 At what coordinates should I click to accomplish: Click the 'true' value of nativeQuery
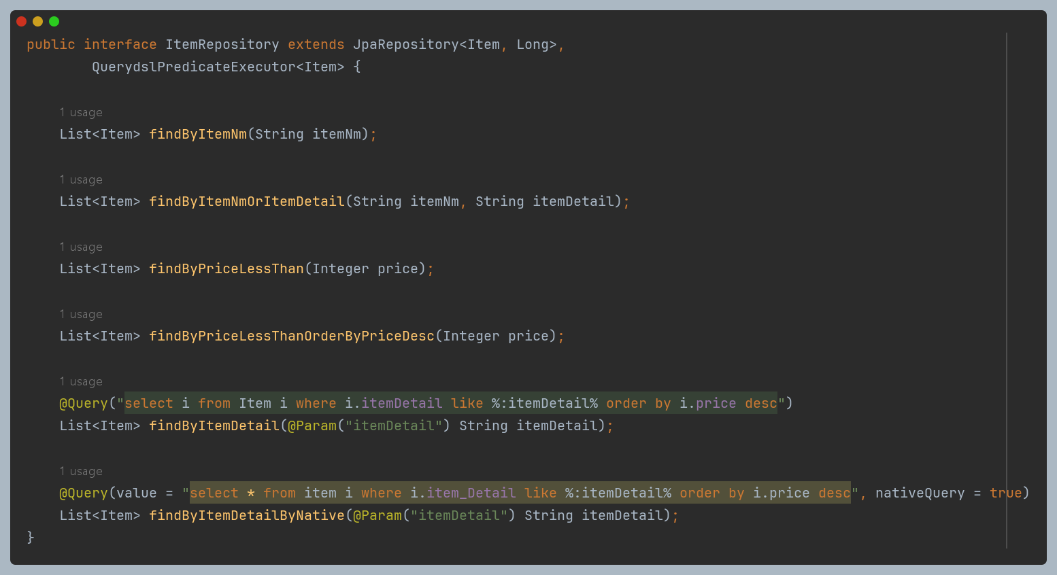1006,493
